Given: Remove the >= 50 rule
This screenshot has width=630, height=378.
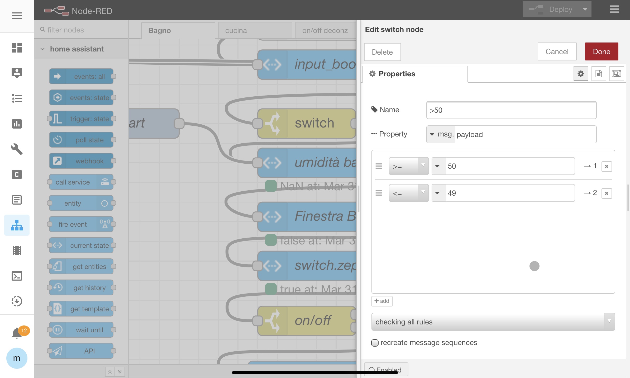Looking at the screenshot, I should pyautogui.click(x=607, y=166).
